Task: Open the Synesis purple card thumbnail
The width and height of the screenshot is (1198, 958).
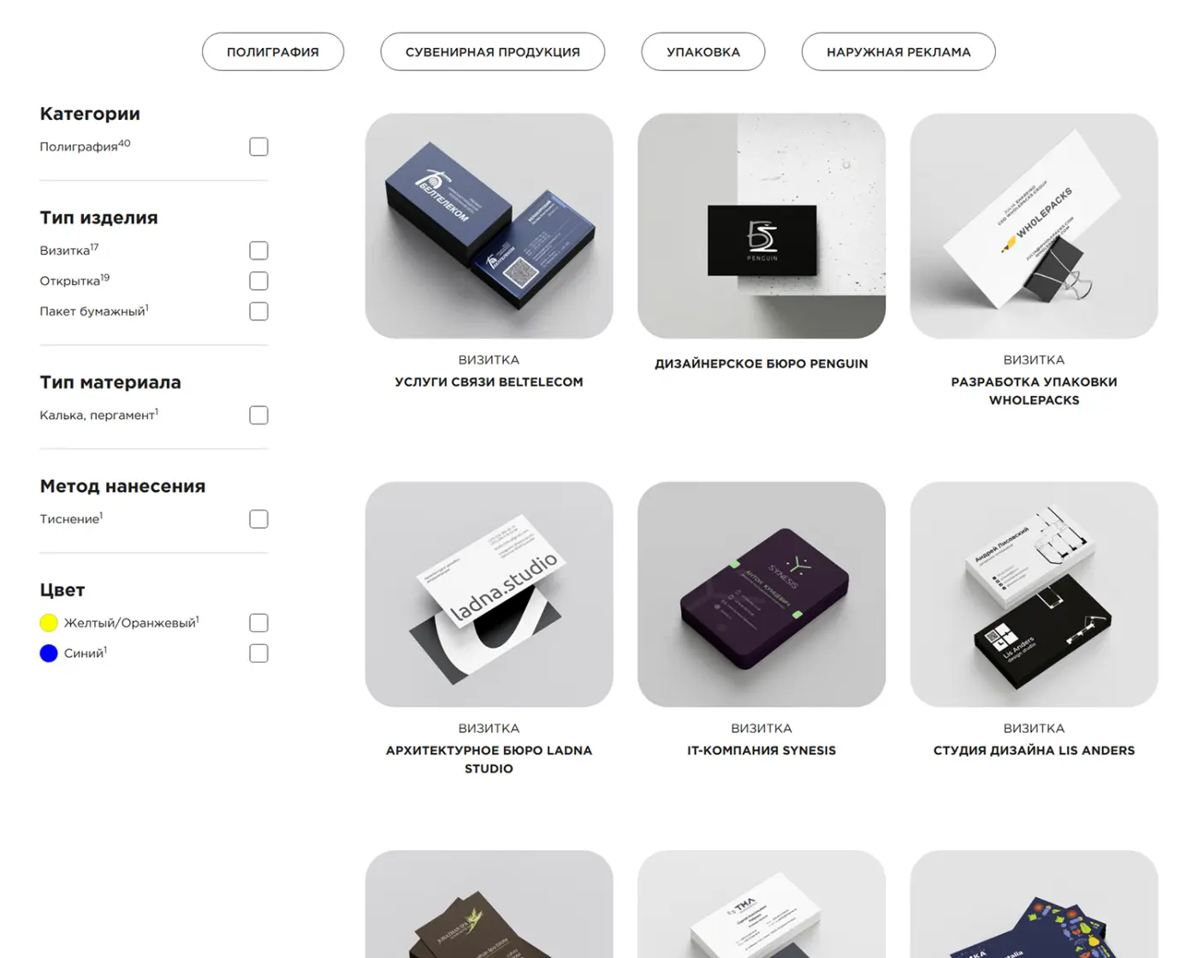Action: [x=762, y=594]
